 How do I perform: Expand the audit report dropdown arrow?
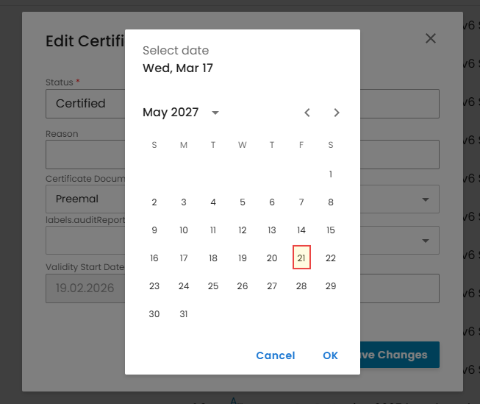point(426,241)
